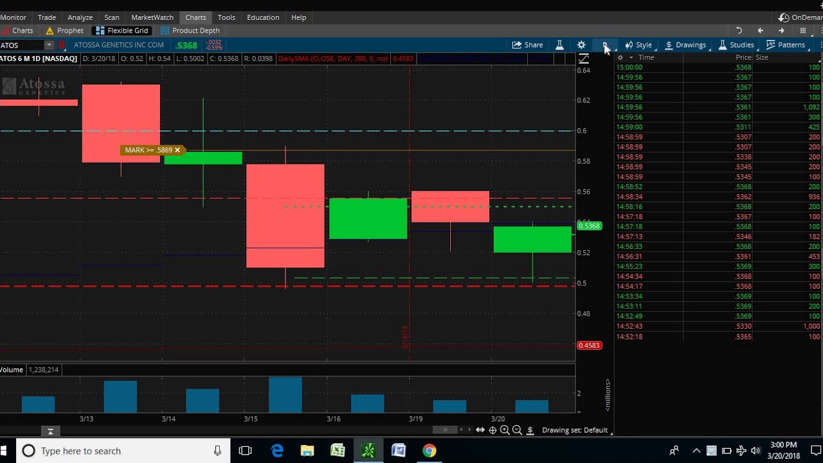823x463 pixels.
Task: Open Windows Start menu
Action: click(4, 451)
